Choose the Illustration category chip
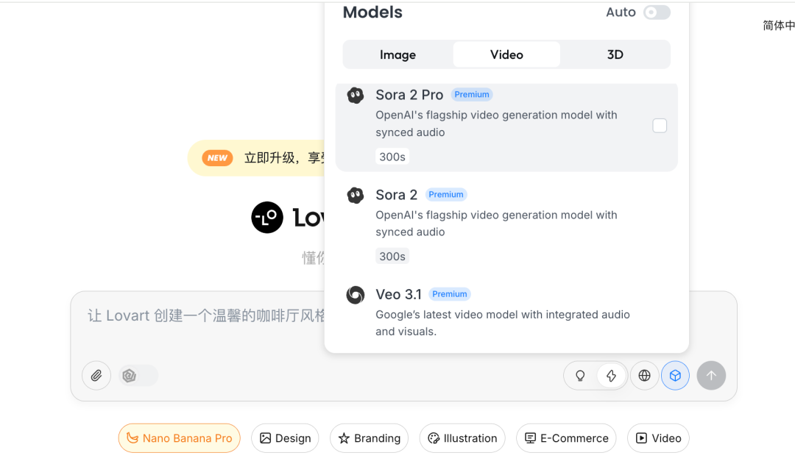Viewport: 795px width, 475px height. tap(462, 438)
